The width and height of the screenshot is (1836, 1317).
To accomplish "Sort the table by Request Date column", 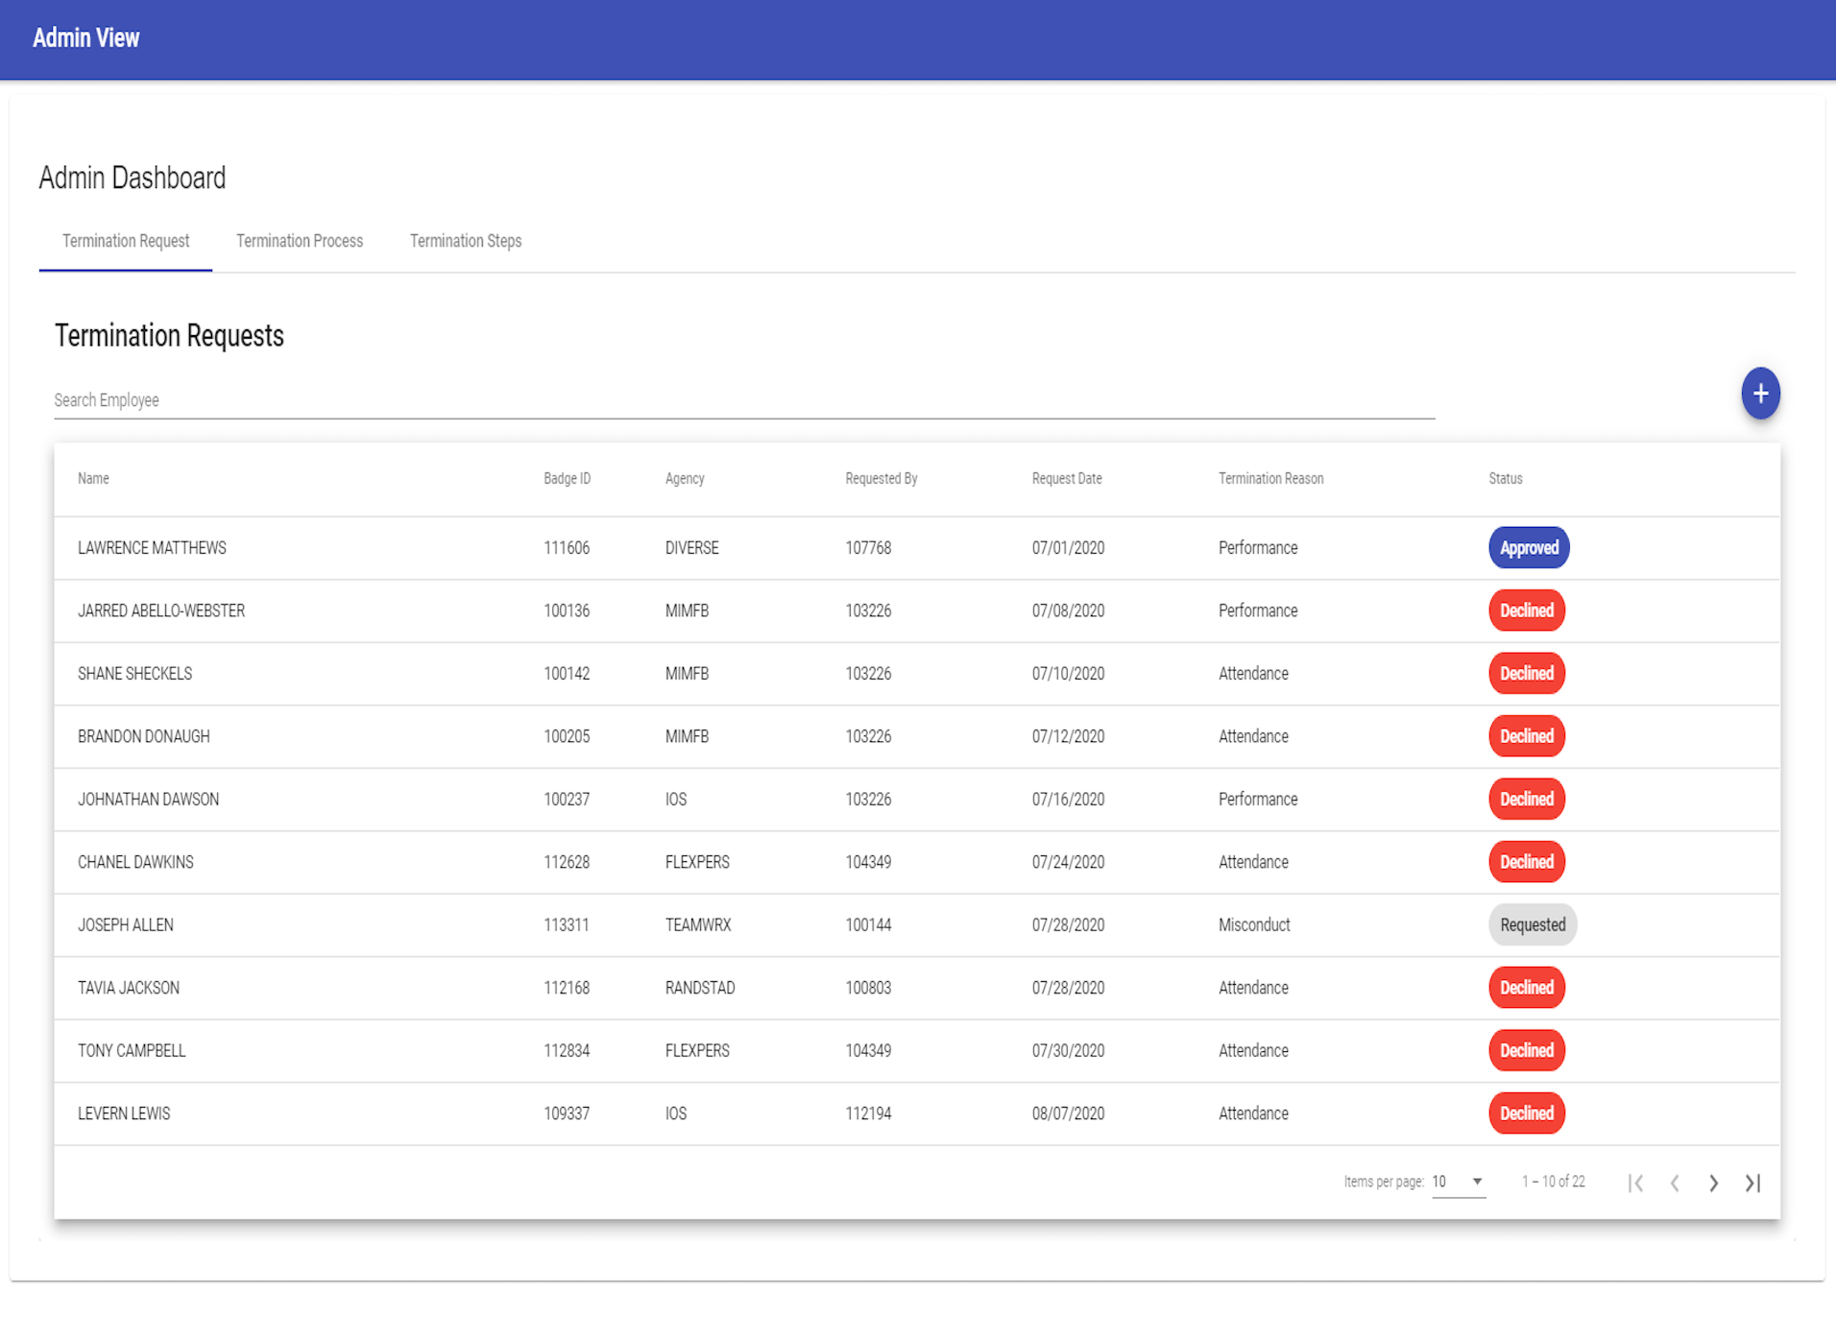I will point(1066,478).
